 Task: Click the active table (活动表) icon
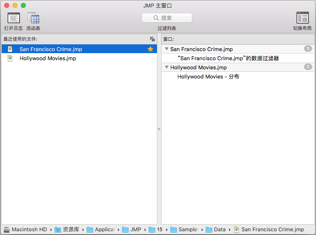pos(33,18)
